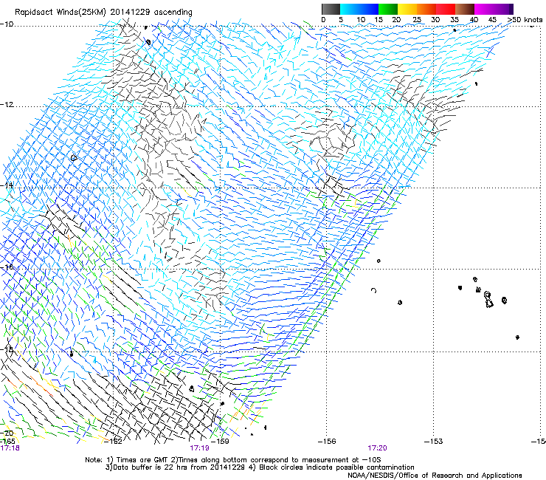
Task: Click the brown 35-40 knots legend swatch
Action: pyautogui.click(x=465, y=9)
